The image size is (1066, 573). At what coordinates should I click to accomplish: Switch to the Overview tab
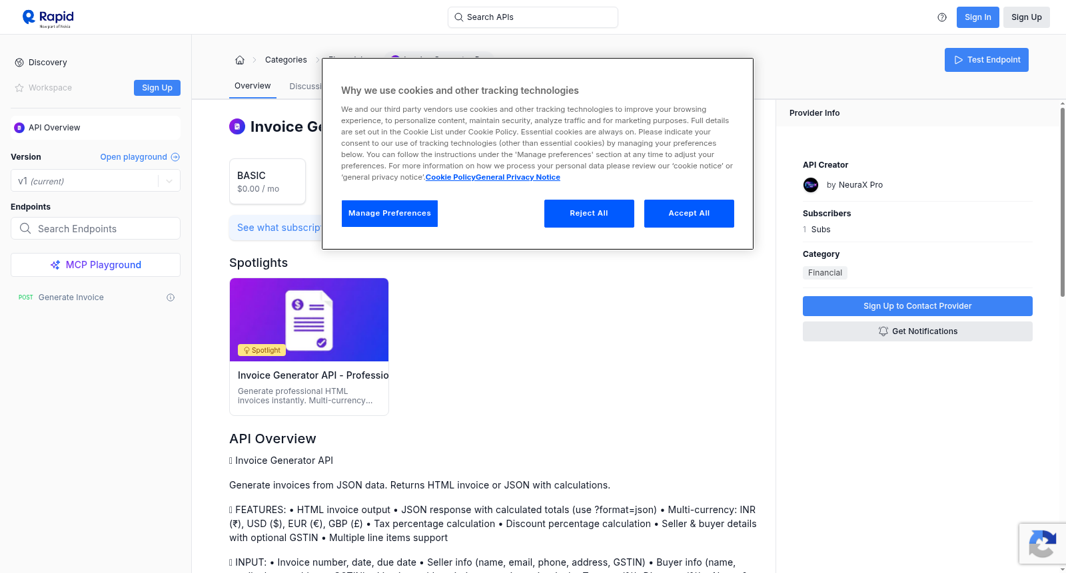point(253,86)
